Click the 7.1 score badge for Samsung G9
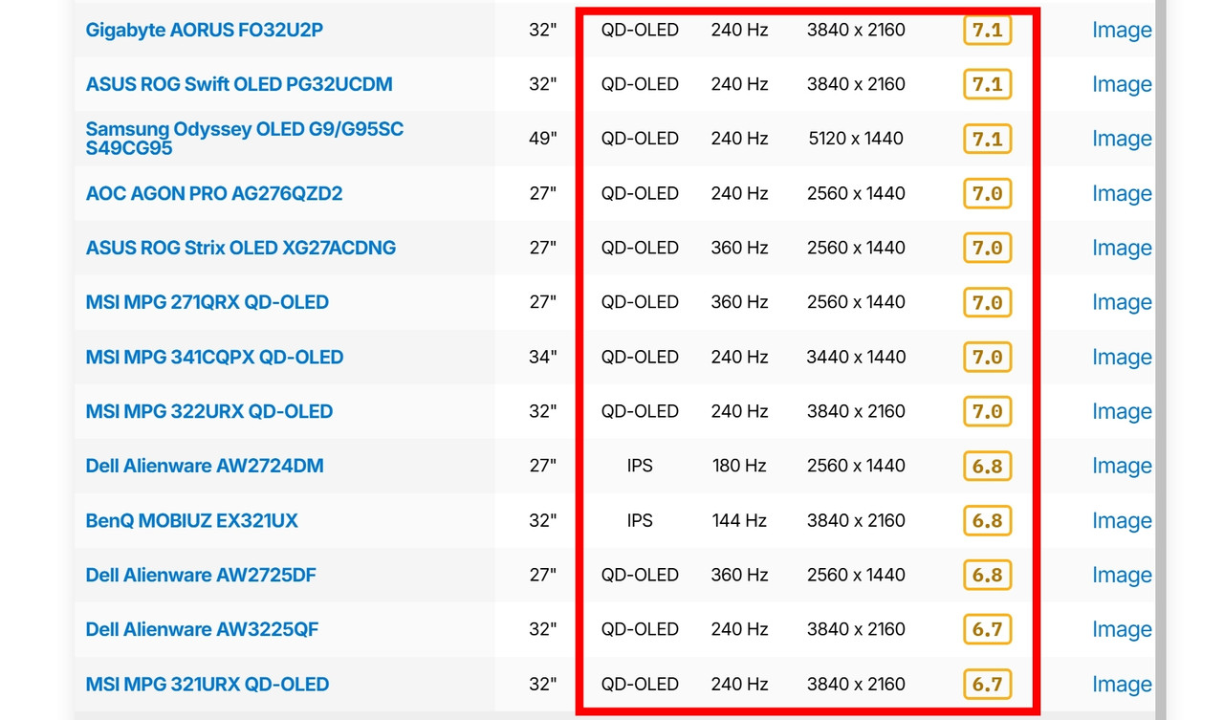The image size is (1224, 720). (987, 139)
